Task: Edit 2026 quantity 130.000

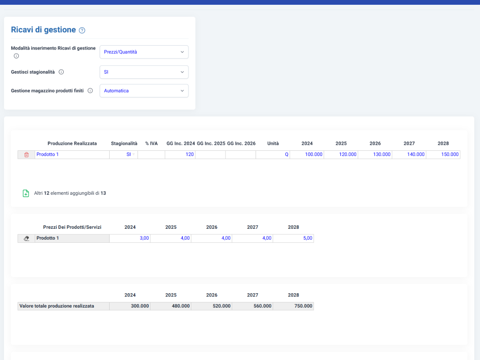Action: point(375,154)
